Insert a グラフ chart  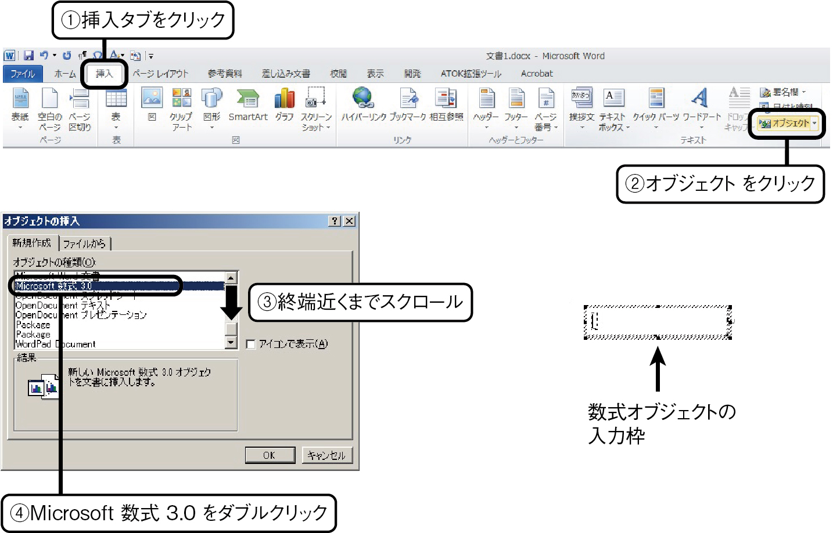pyautogui.click(x=285, y=104)
